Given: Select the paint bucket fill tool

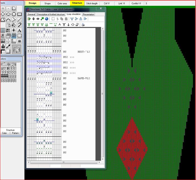Looking at the screenshot, I should [14, 25].
